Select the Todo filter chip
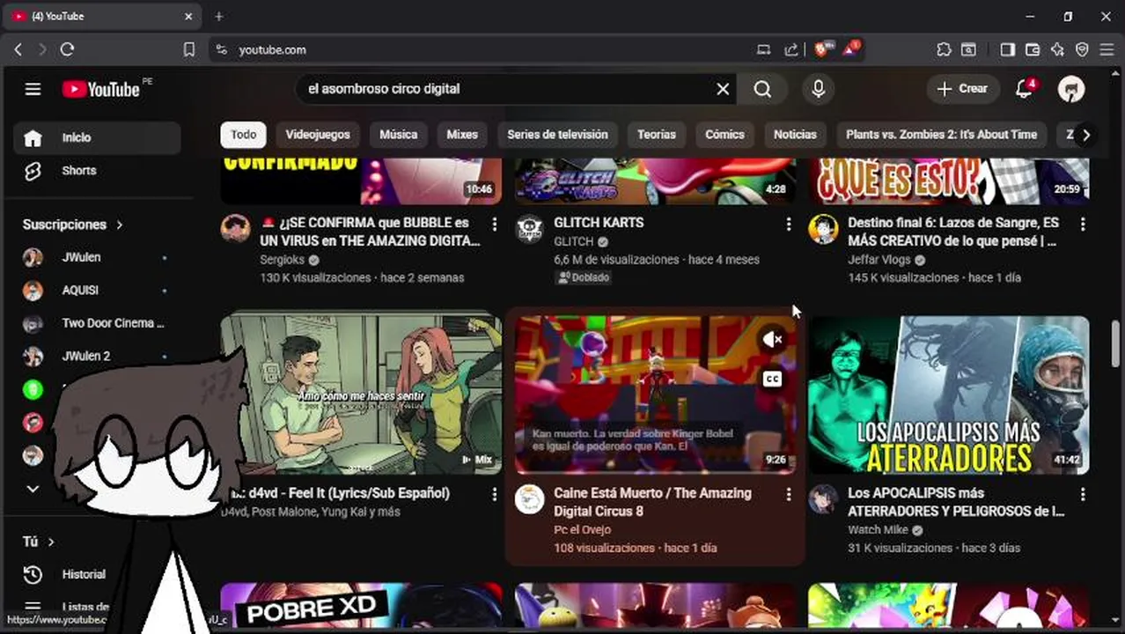The height and width of the screenshot is (634, 1125). 244,135
